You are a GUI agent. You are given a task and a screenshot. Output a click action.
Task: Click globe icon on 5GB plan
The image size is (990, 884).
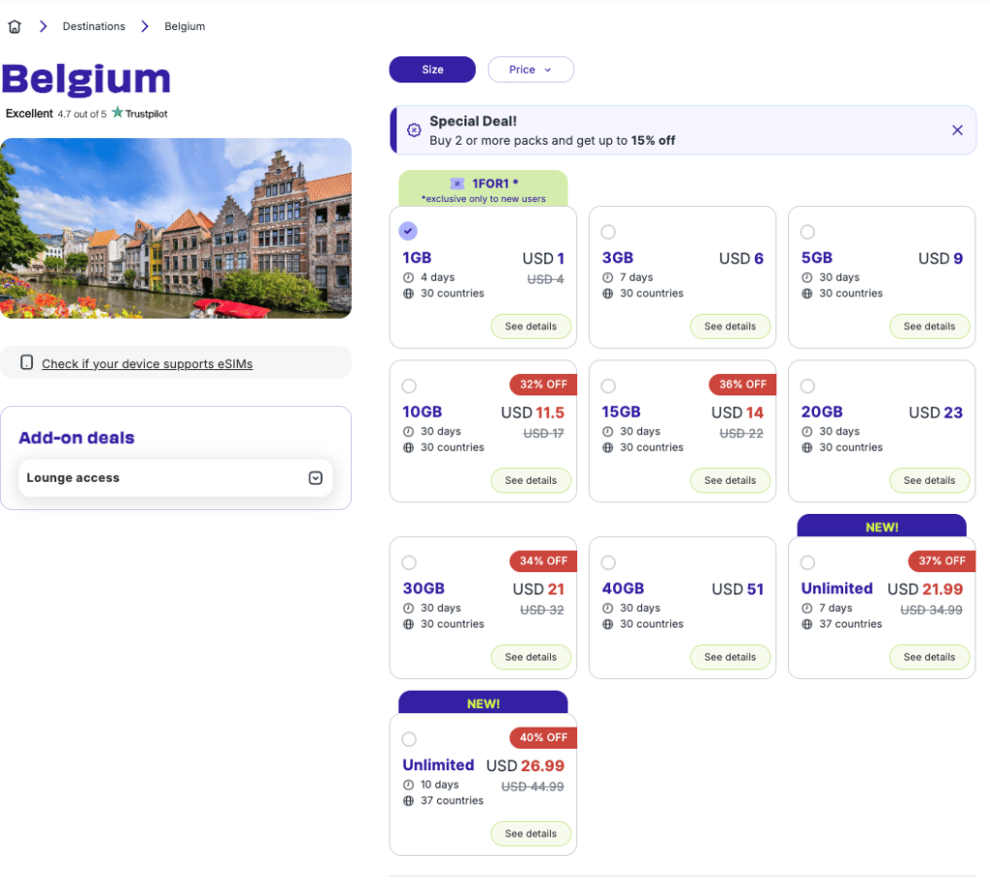pos(807,294)
